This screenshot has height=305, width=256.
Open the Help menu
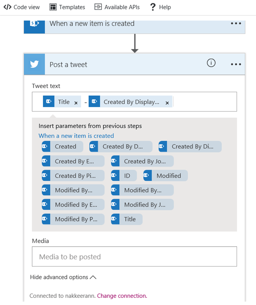160,7
